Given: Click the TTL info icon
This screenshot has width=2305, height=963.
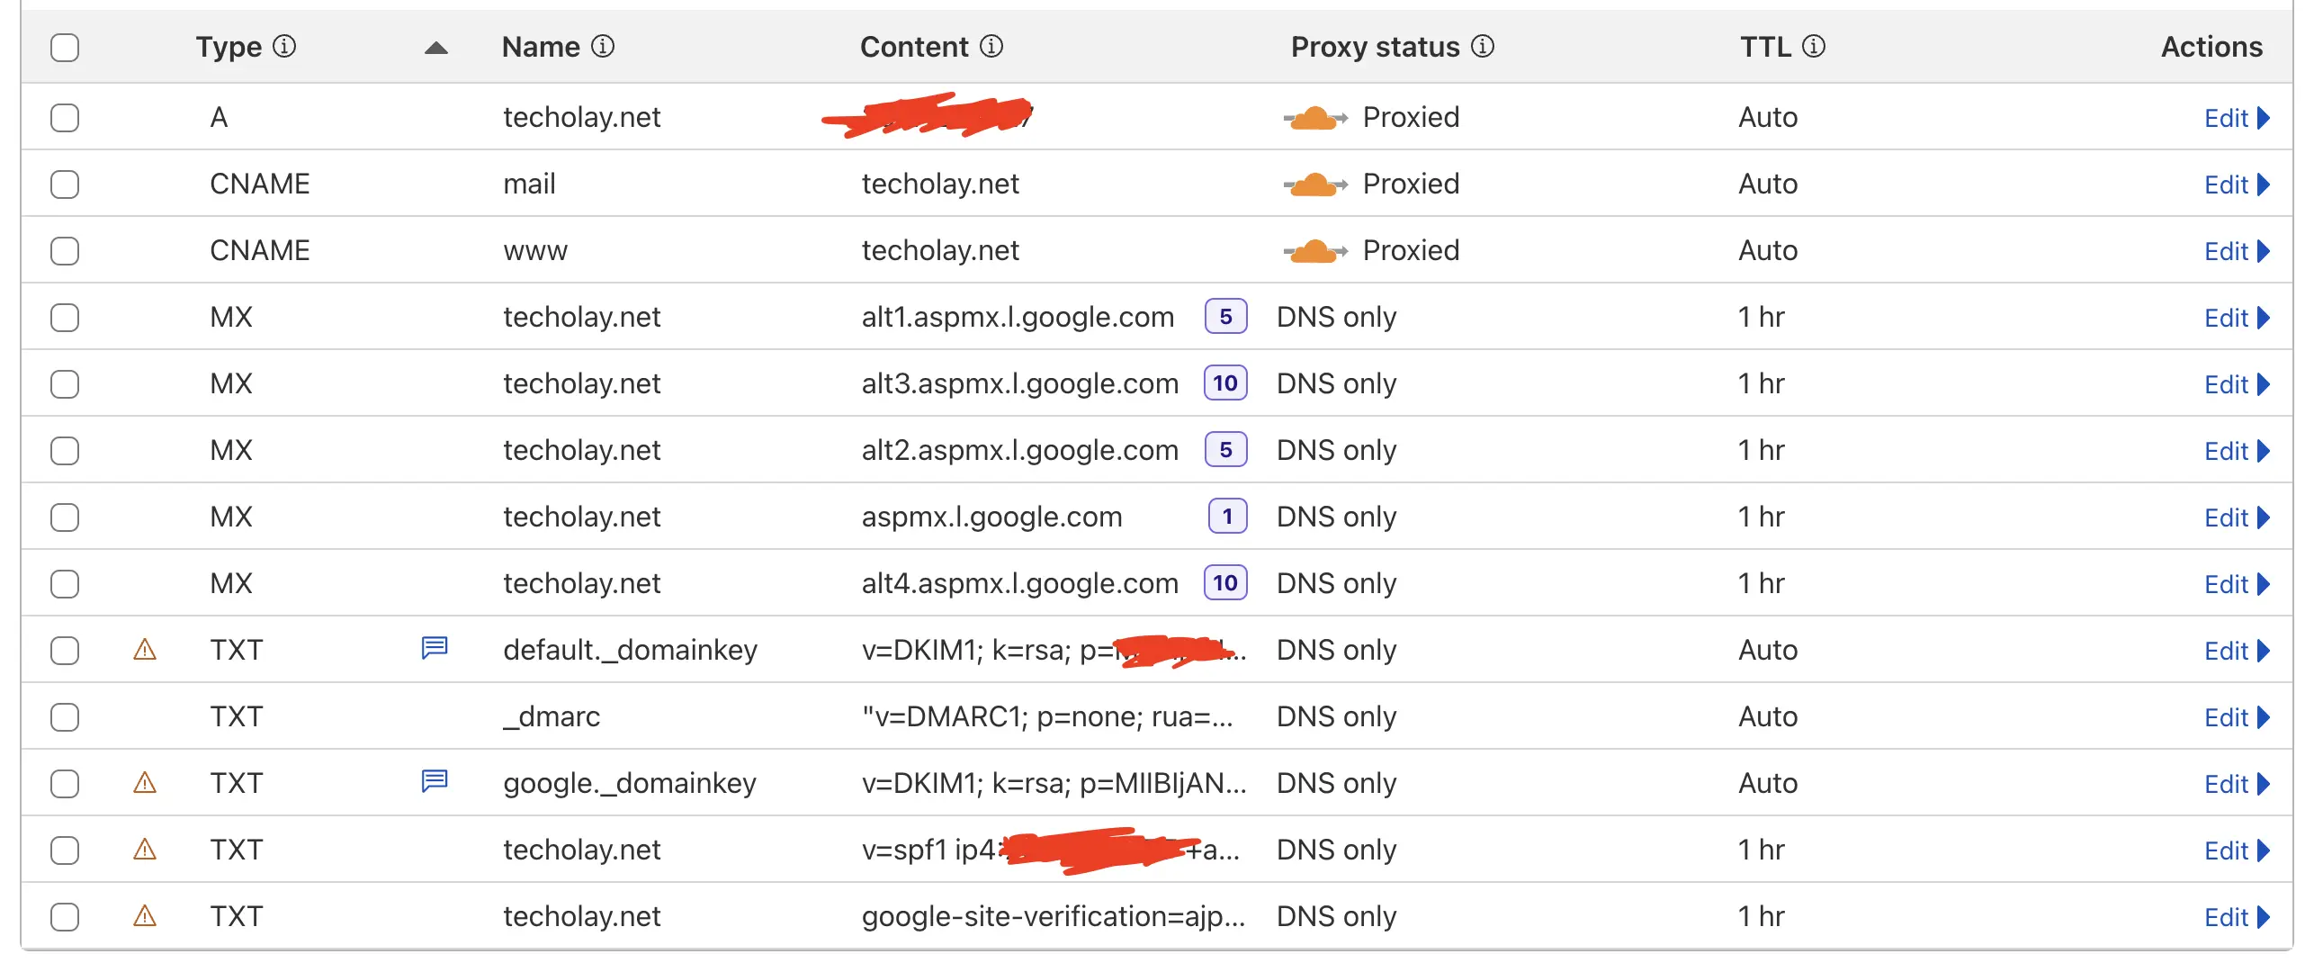Looking at the screenshot, I should [1814, 46].
